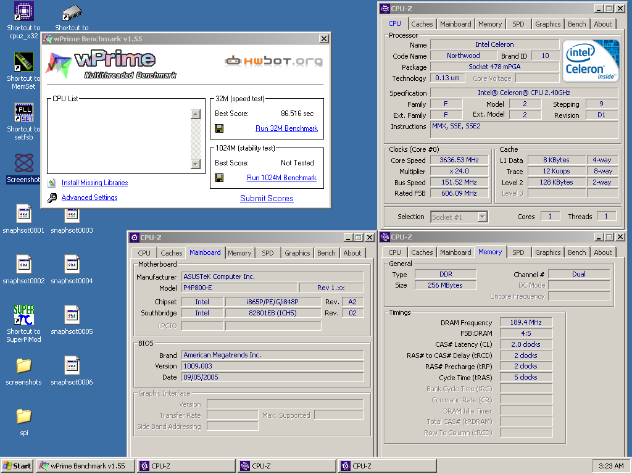Open the spi folder
This screenshot has width=632, height=474.
[24, 416]
